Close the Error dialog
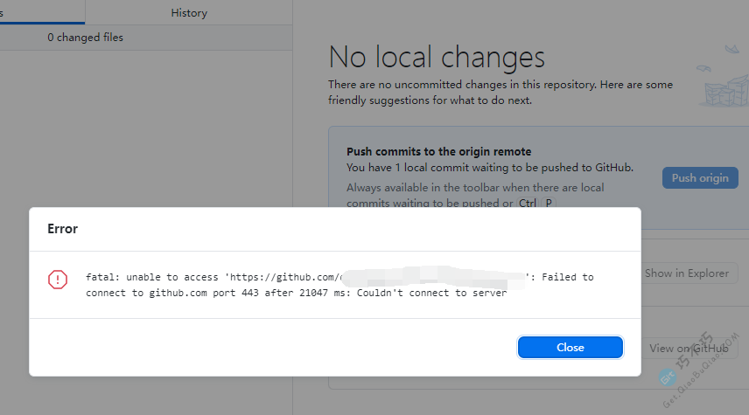Viewport: 749px width, 415px height. (x=570, y=347)
